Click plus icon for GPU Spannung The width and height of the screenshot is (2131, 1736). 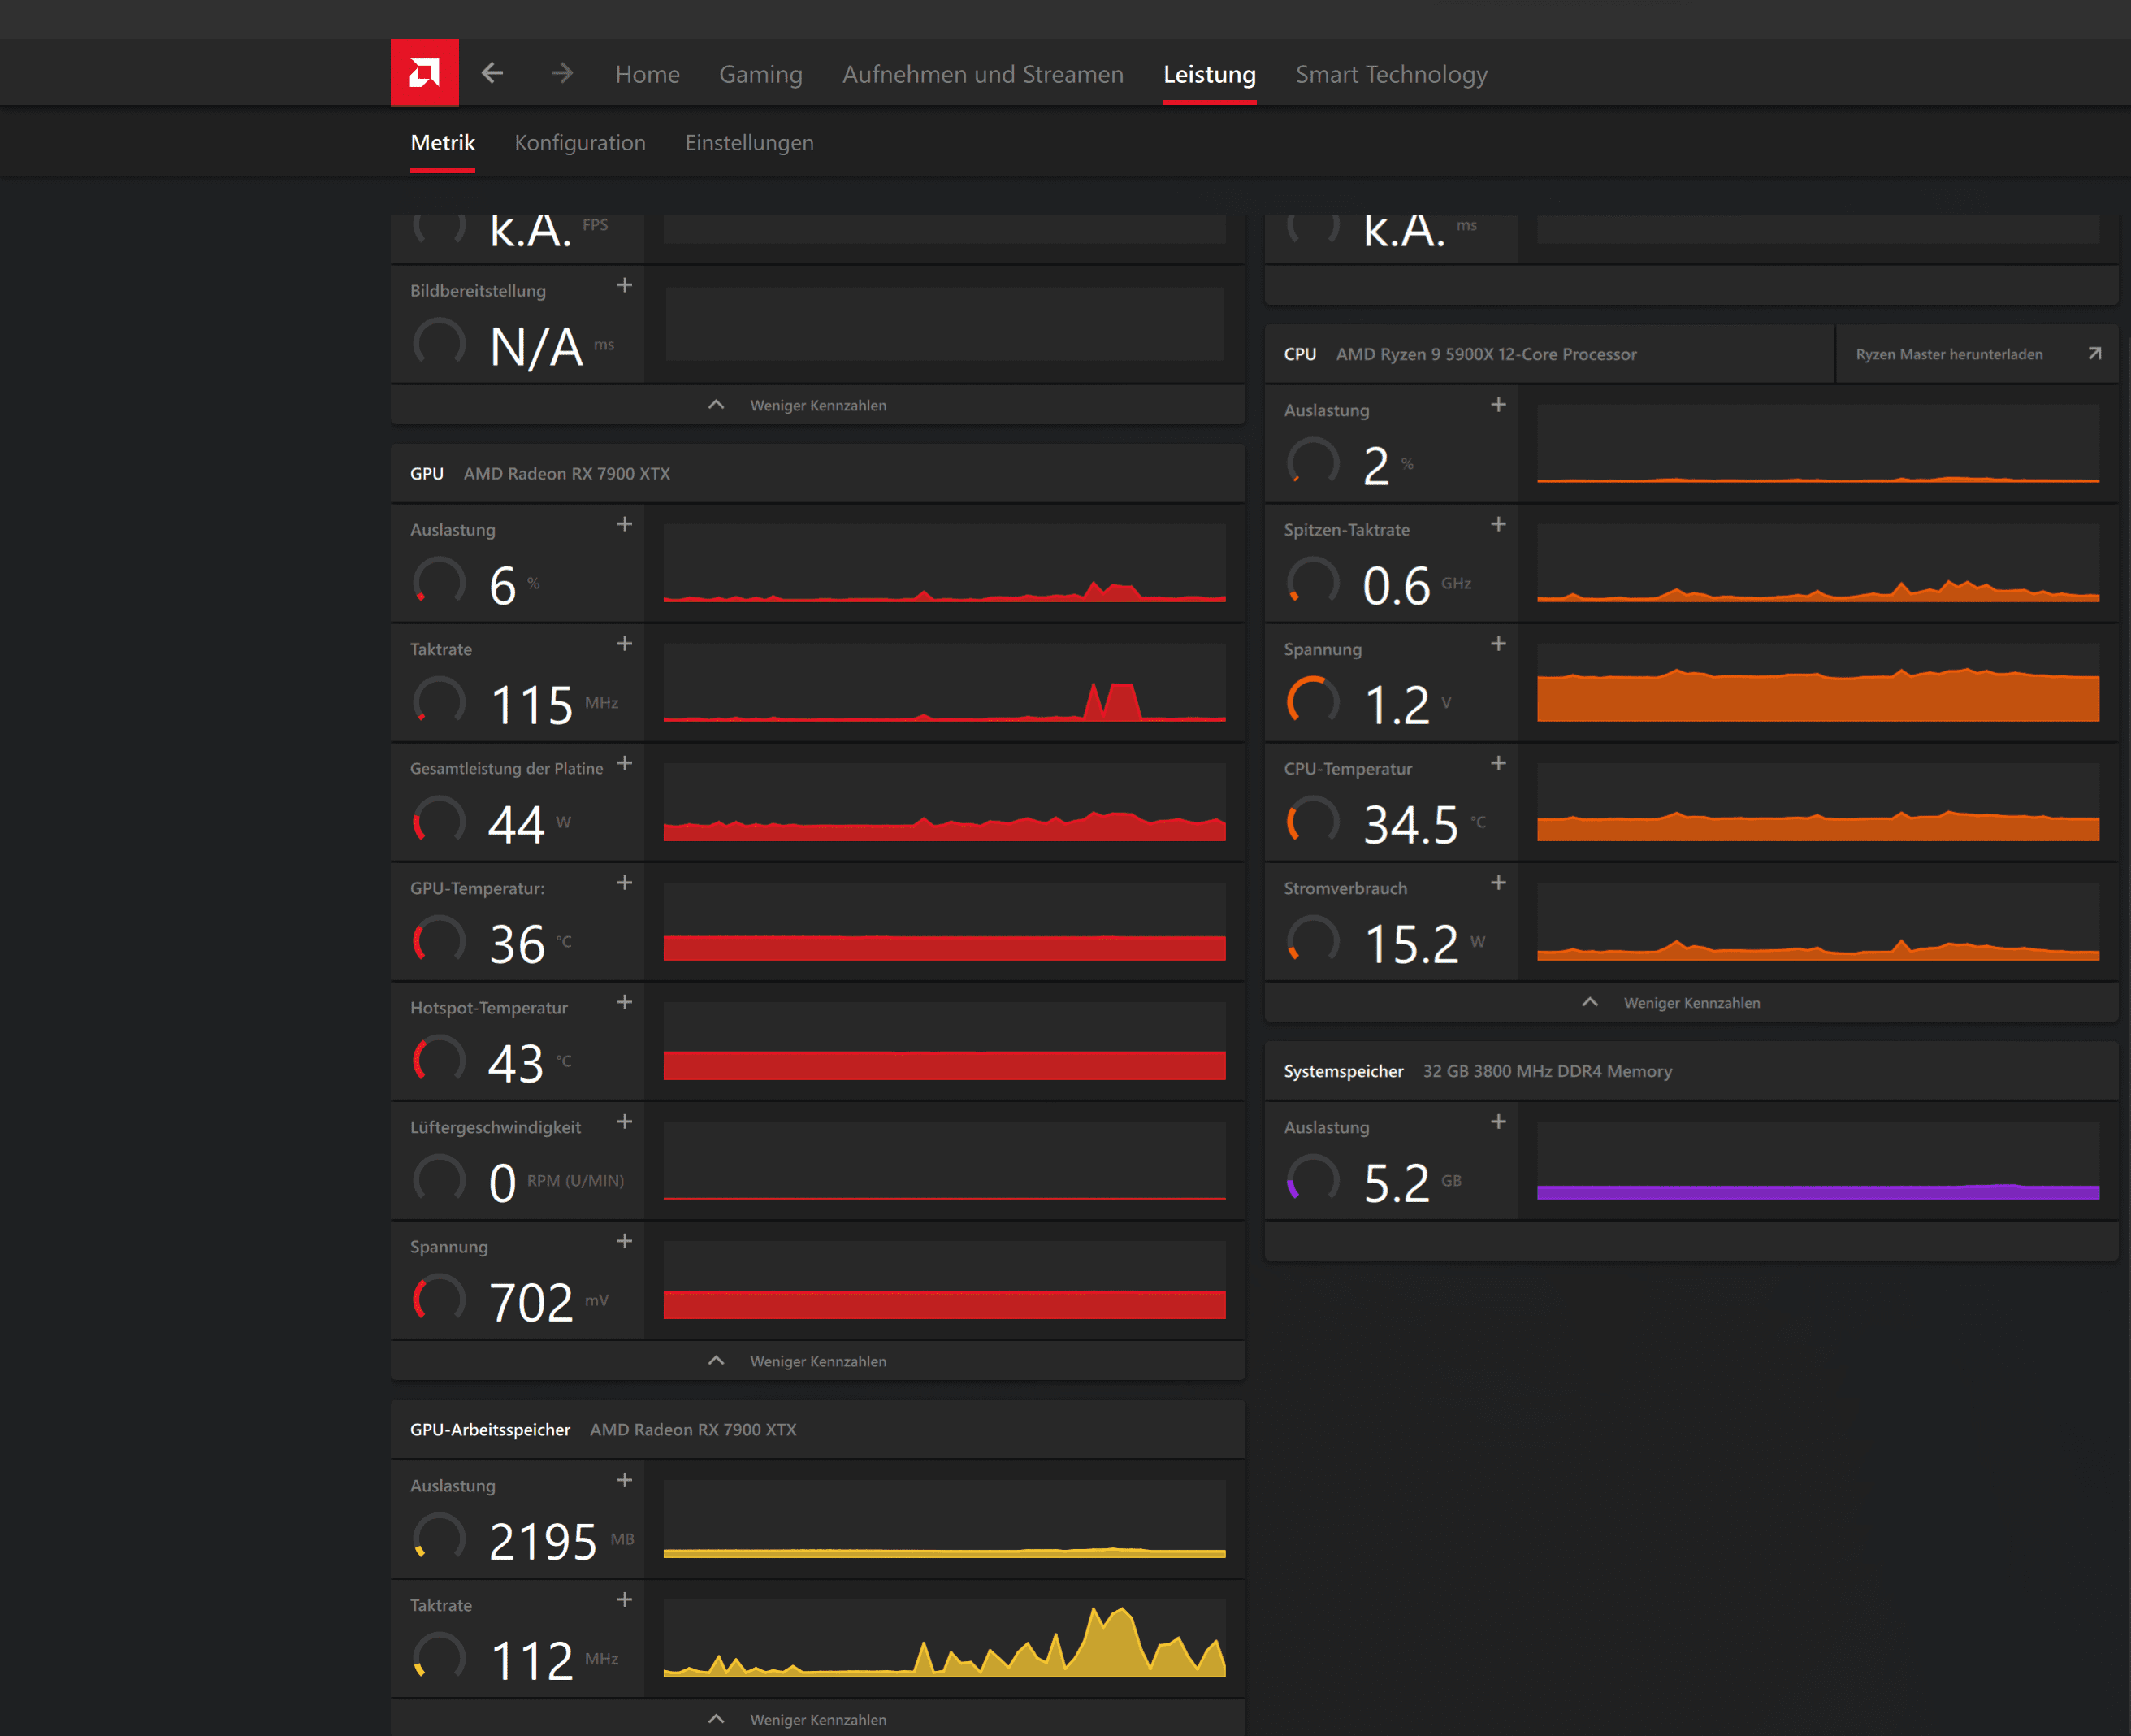tap(625, 1241)
